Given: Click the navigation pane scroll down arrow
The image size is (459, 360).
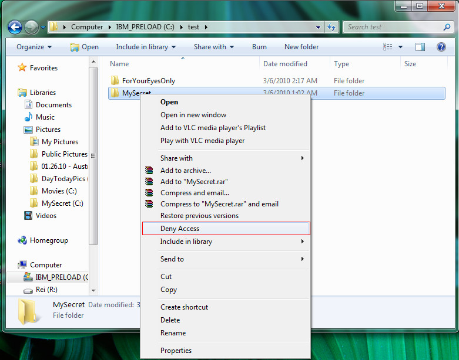Looking at the screenshot, I should [93, 290].
